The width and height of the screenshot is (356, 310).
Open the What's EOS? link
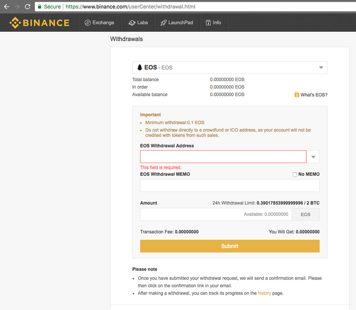tap(314, 95)
